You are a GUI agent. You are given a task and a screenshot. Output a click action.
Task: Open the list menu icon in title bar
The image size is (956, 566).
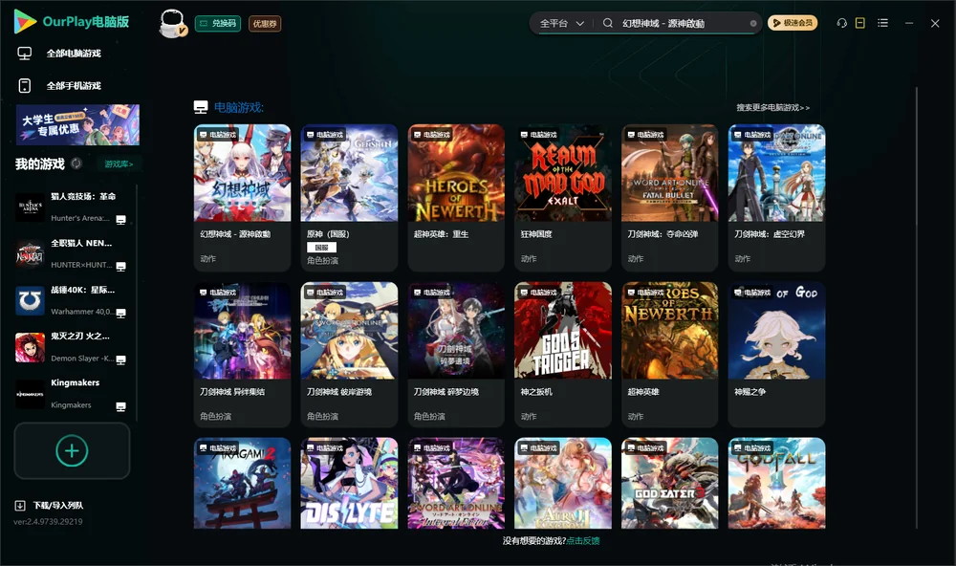point(882,23)
